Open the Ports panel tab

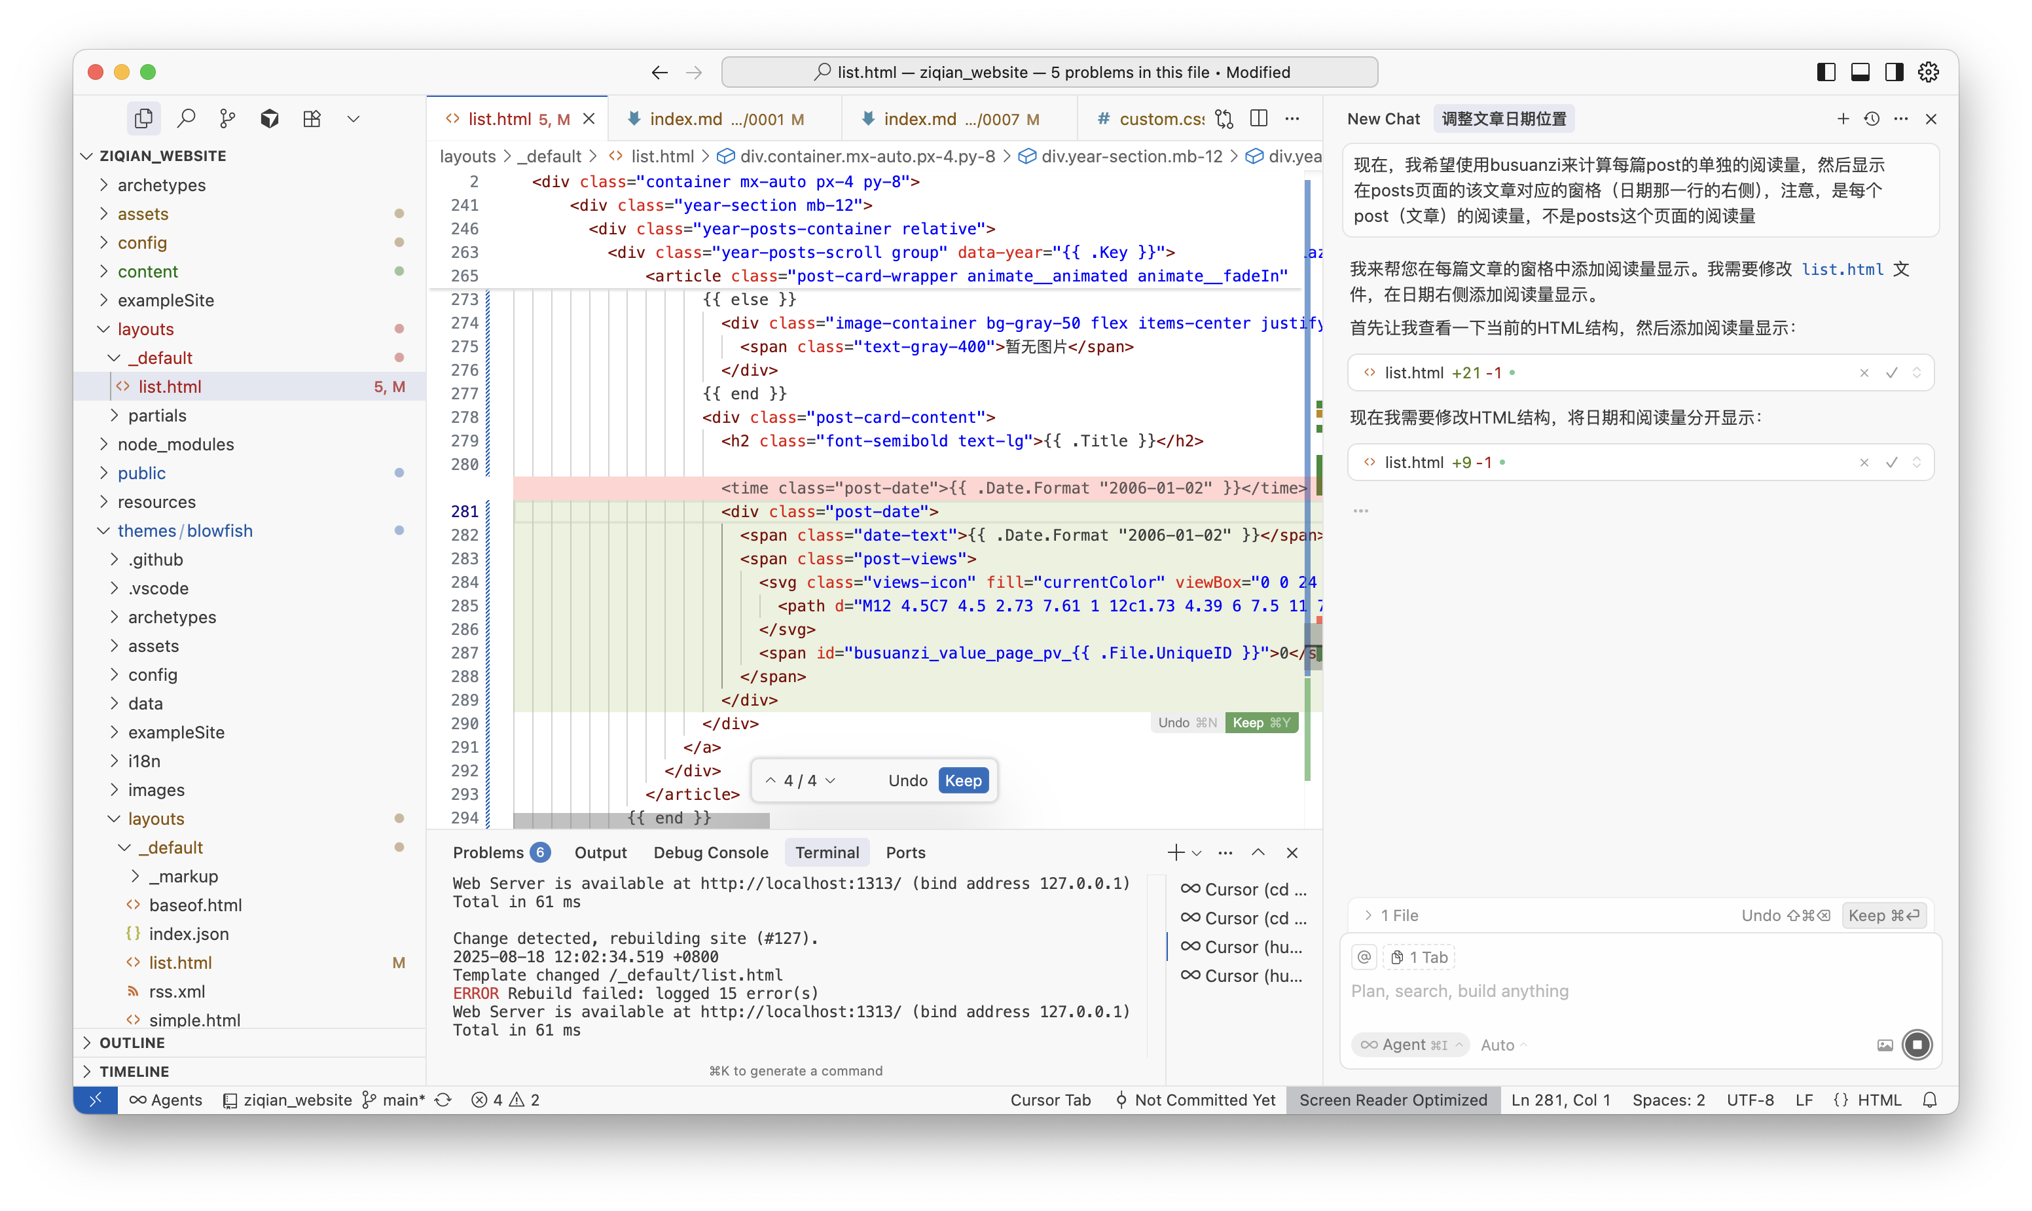pyautogui.click(x=906, y=853)
